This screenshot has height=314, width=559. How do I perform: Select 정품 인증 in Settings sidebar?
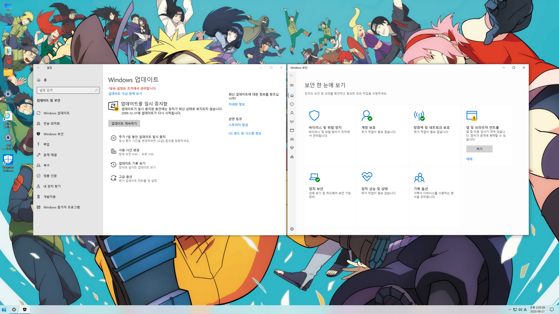68,176
